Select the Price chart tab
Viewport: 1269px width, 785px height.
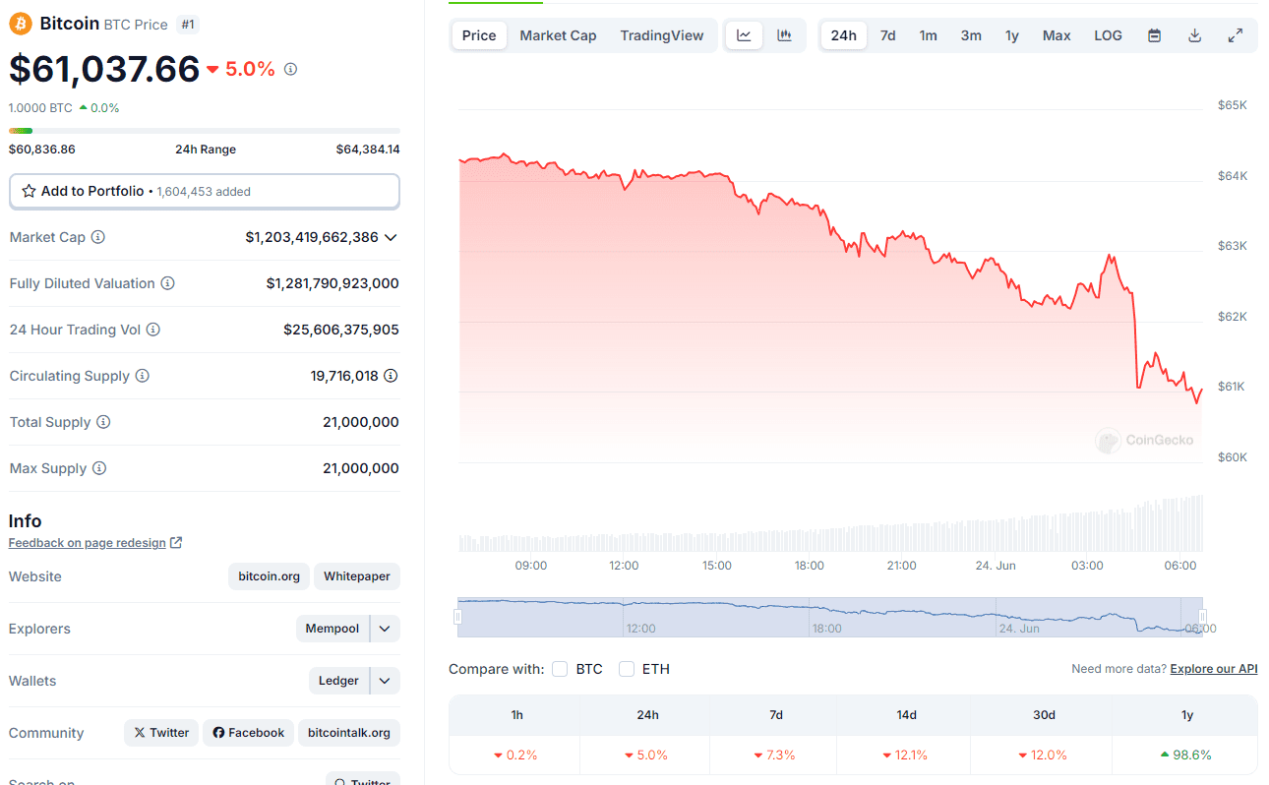coord(479,35)
